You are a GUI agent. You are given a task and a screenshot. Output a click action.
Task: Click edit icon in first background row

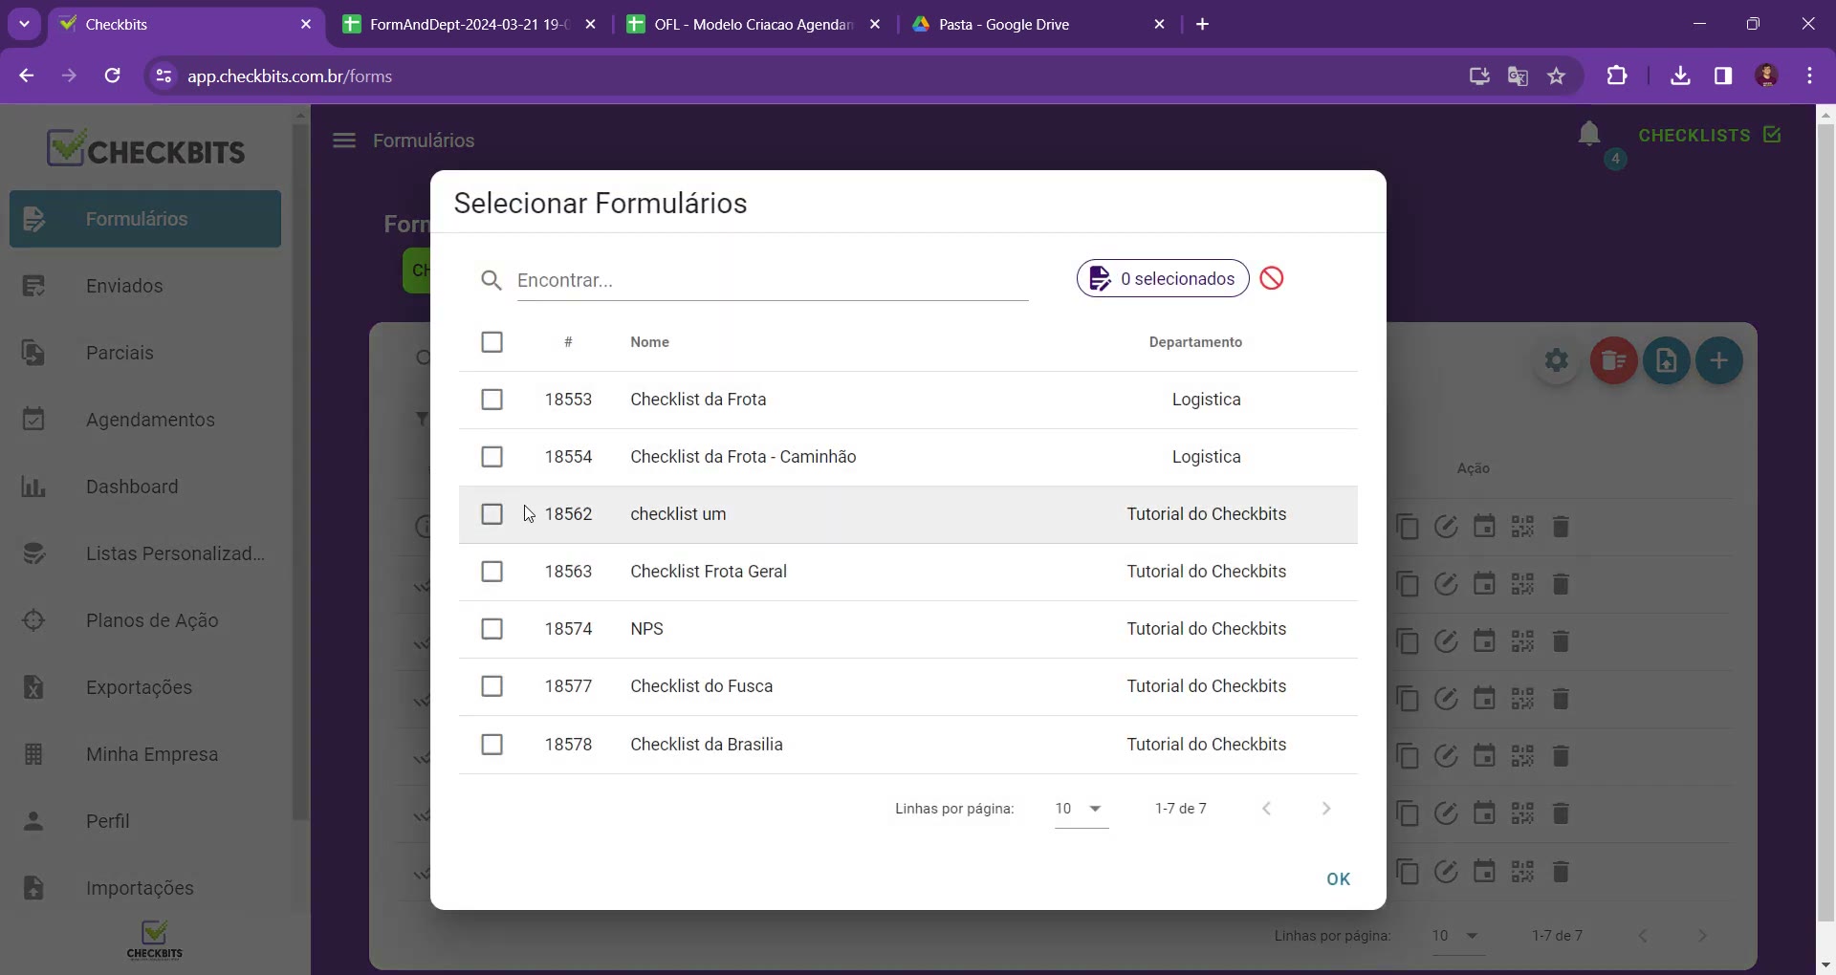1446,527
